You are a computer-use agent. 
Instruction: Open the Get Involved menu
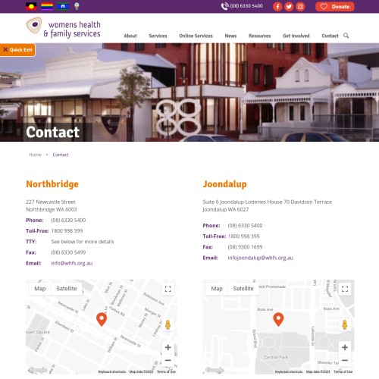pyautogui.click(x=296, y=36)
